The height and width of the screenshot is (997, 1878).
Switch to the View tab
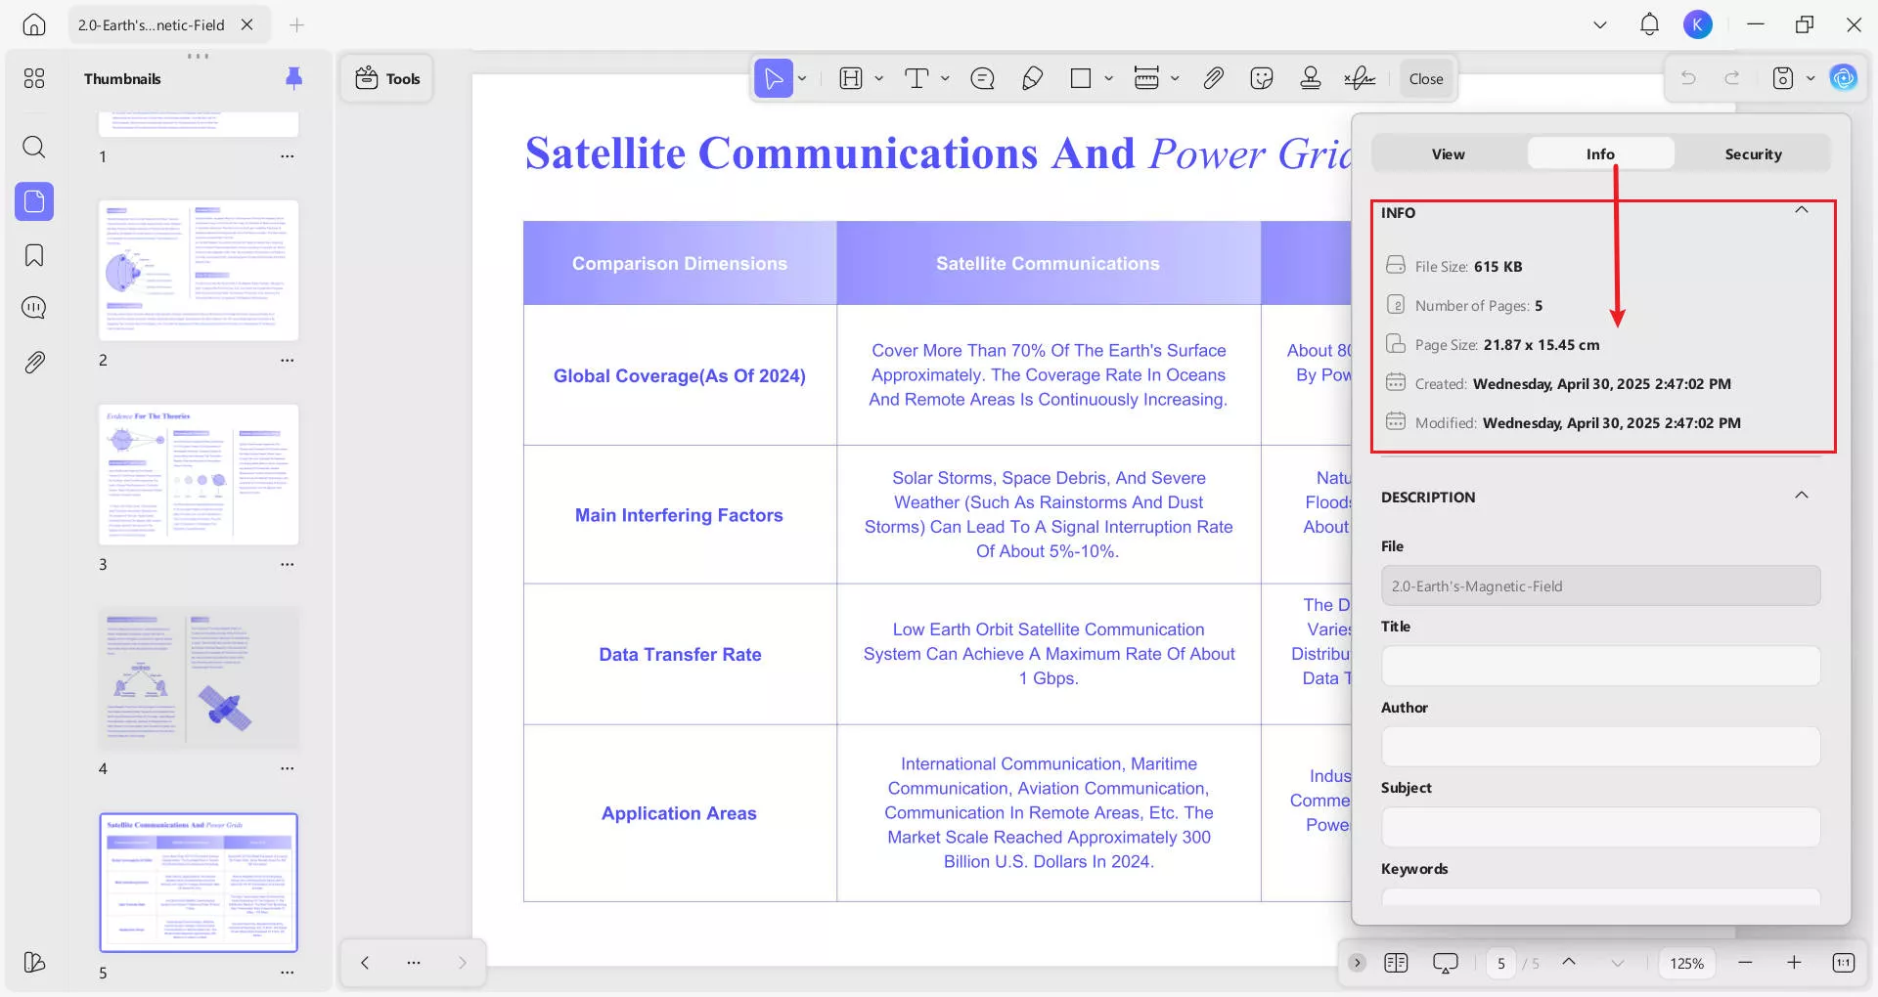click(x=1448, y=154)
